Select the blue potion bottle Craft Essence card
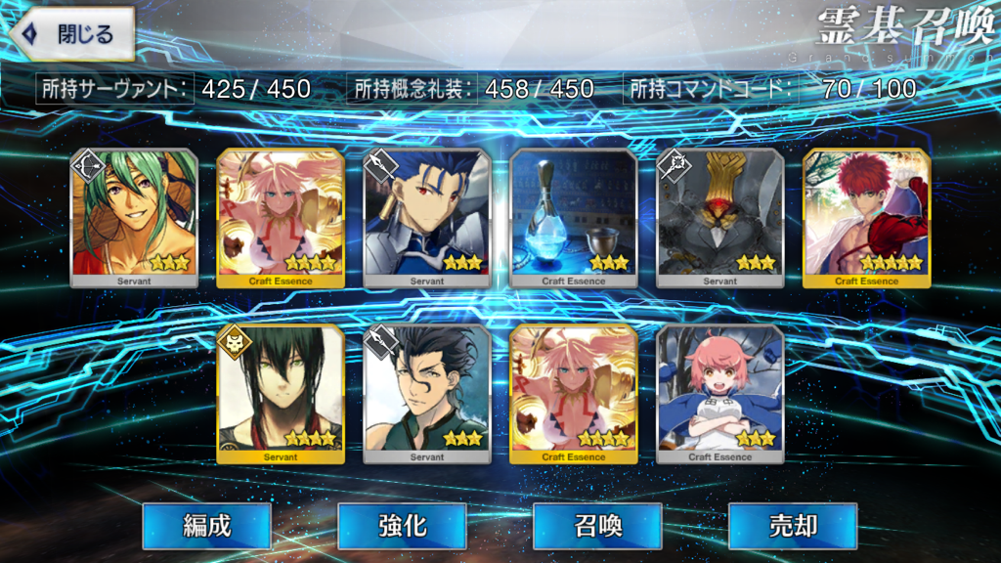This screenshot has width=1001, height=563. pos(573,218)
